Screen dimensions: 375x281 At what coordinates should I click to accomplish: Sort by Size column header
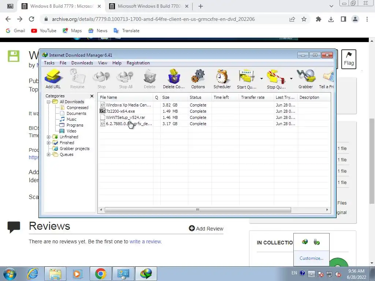(x=174, y=97)
